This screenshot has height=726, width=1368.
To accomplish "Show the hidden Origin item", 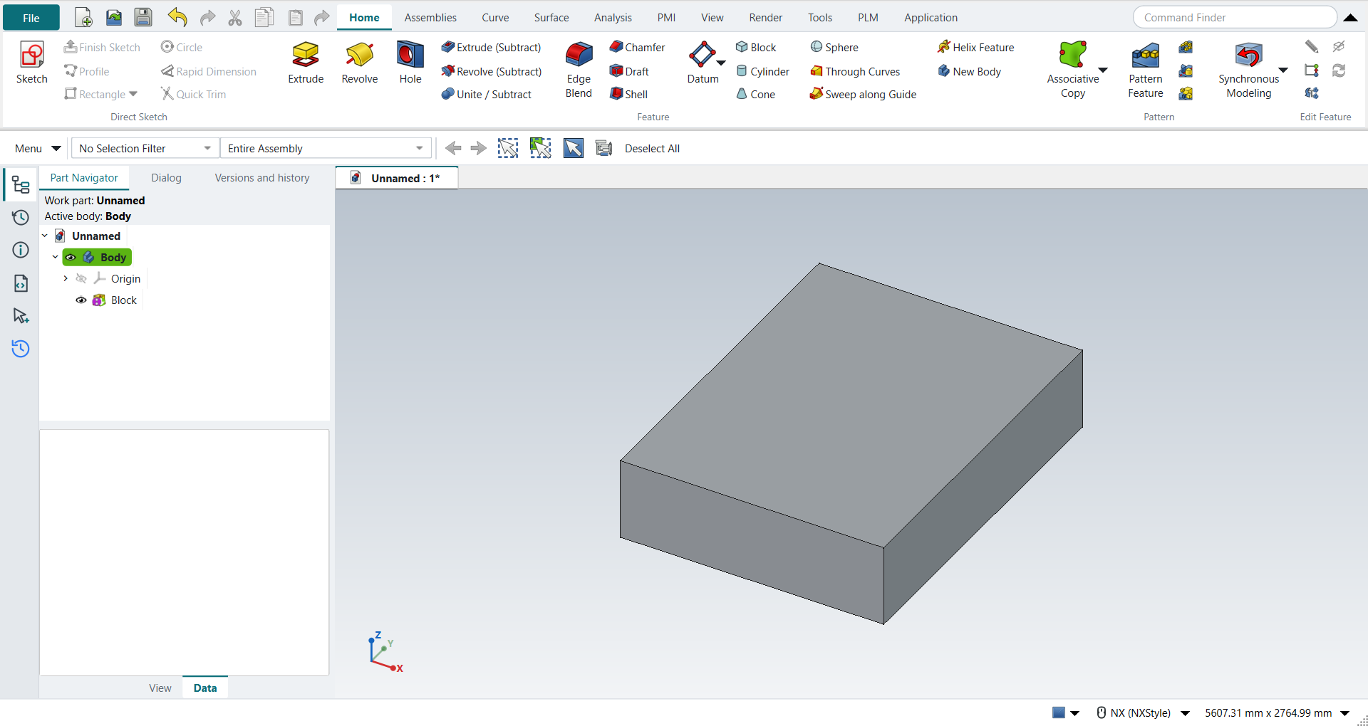I will (x=81, y=279).
